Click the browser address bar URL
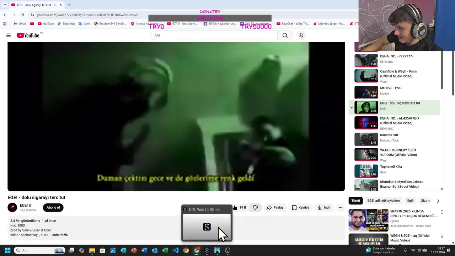This screenshot has height=256, width=455. (87, 15)
